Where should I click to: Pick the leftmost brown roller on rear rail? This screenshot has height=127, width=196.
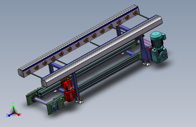[x=28, y=72]
